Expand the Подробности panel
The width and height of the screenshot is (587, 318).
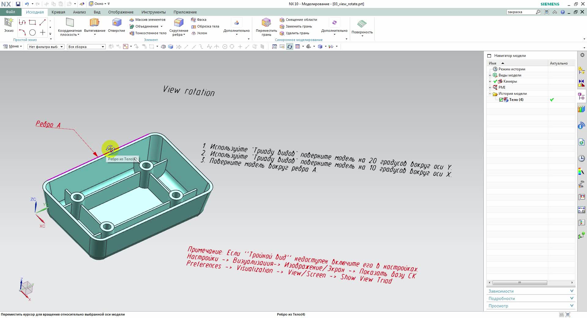point(531,298)
